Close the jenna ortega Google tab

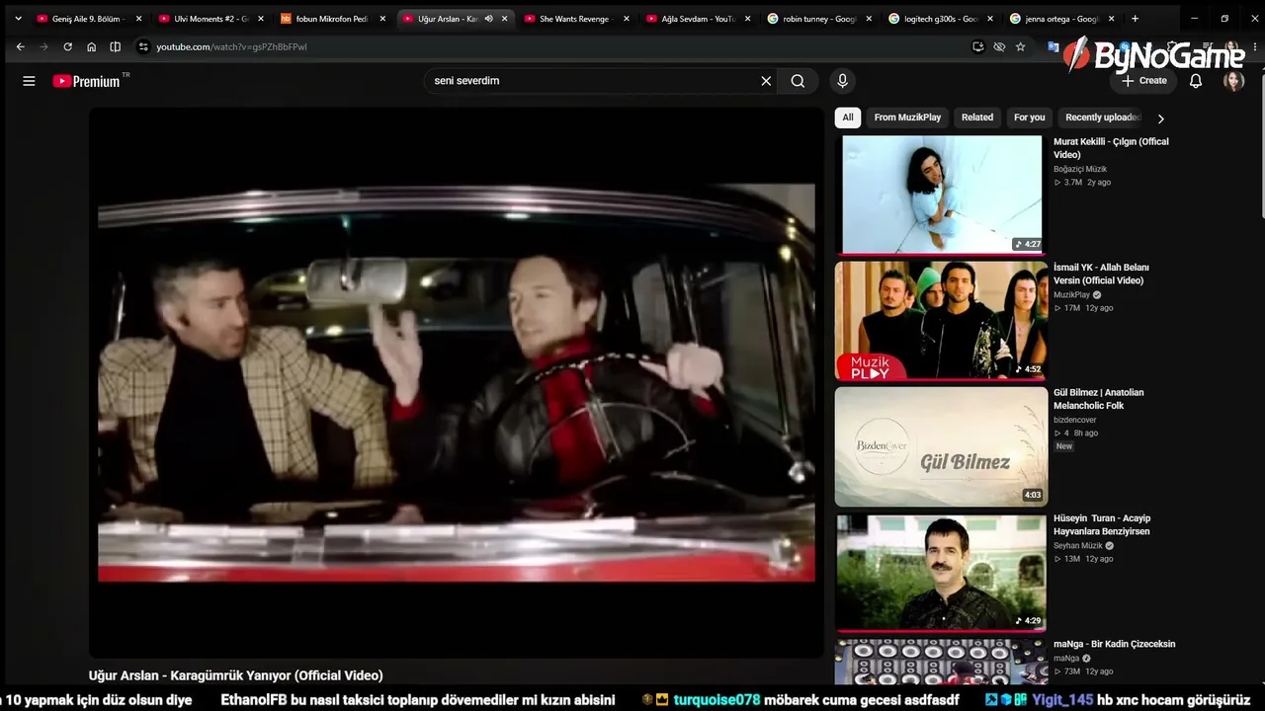1111,18
